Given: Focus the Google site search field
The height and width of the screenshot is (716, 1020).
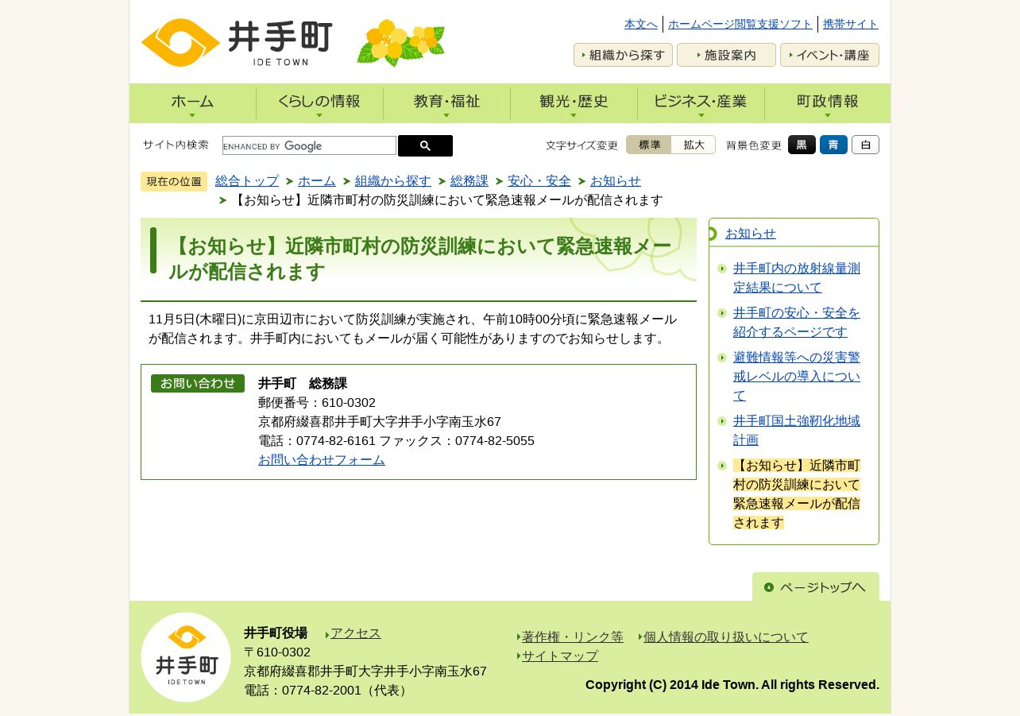Looking at the screenshot, I should [x=309, y=145].
